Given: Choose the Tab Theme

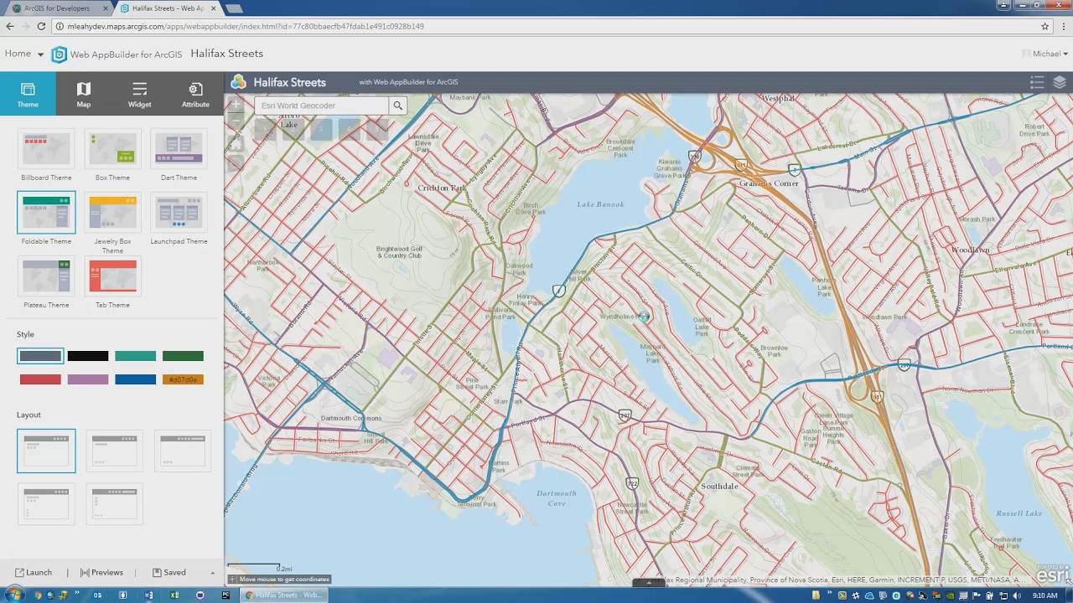Looking at the screenshot, I should 112,276.
